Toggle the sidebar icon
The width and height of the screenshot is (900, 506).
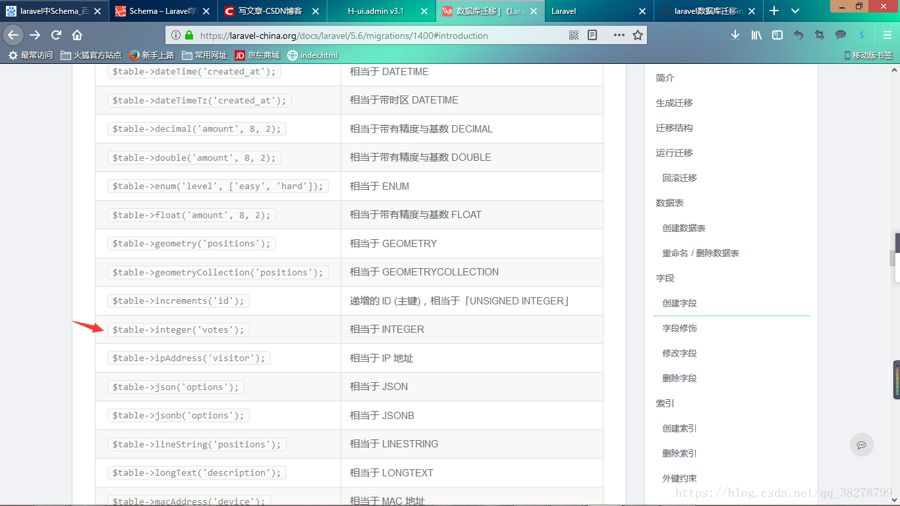(777, 35)
